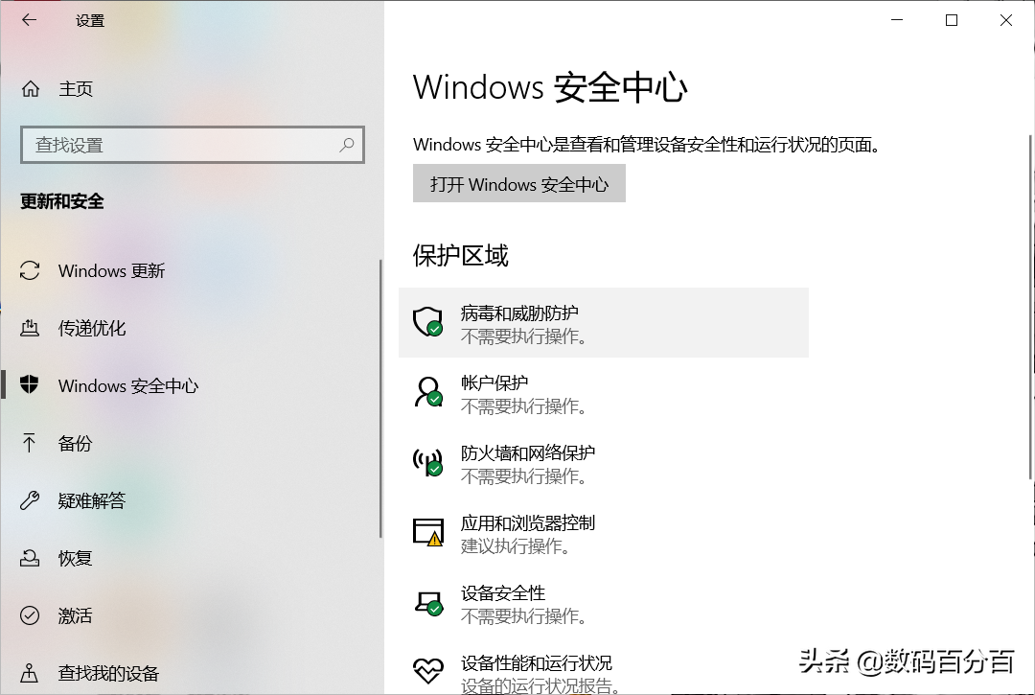This screenshot has width=1035, height=695.
Task: Select the 防火墙和网络保护 firewall icon
Action: [427, 463]
